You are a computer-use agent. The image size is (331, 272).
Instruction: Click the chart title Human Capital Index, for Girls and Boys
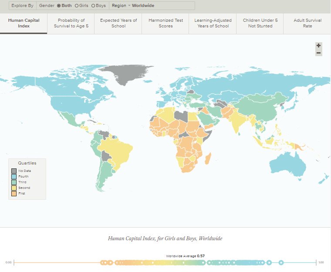165,238
